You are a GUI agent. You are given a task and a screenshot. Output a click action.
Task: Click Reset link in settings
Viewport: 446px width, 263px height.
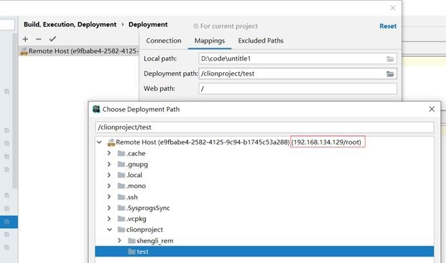(x=388, y=26)
